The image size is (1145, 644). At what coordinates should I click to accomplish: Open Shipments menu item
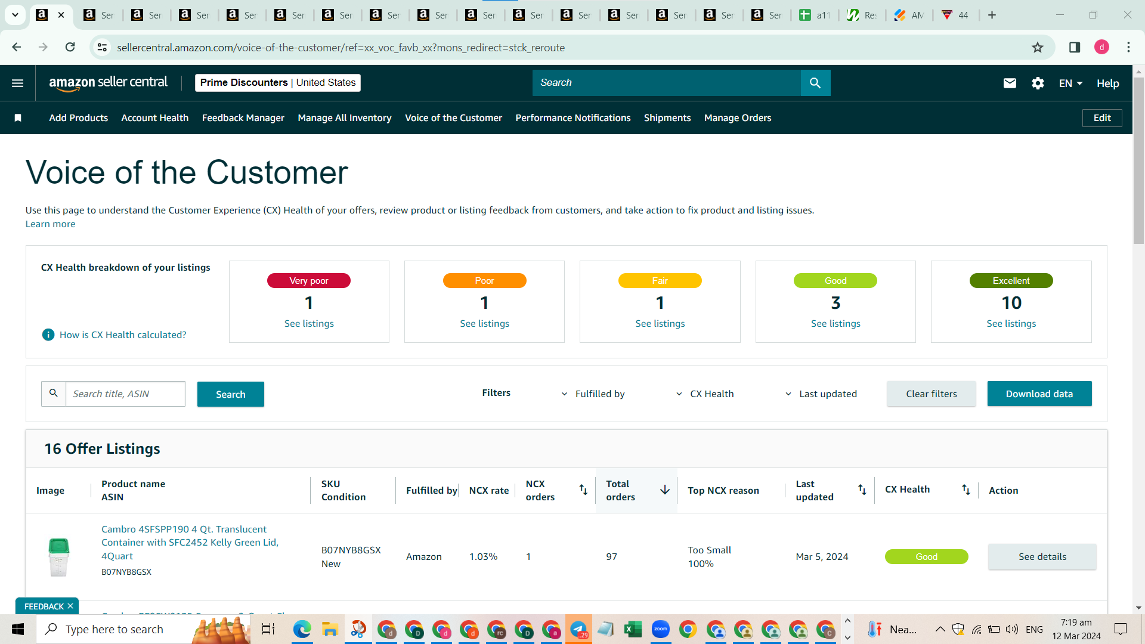click(667, 118)
